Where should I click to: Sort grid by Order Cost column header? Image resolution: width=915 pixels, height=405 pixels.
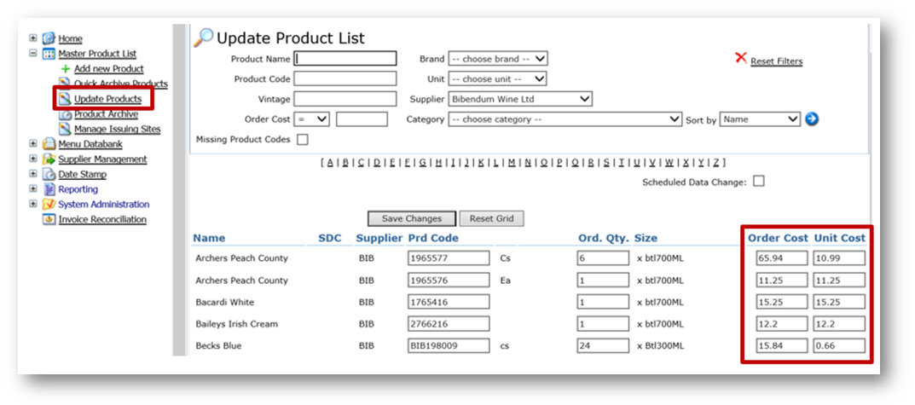tap(779, 238)
